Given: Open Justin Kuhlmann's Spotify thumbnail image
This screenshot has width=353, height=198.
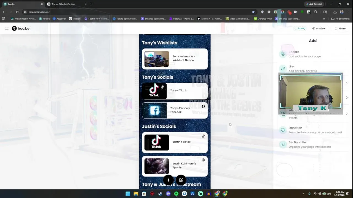Looking at the screenshot, I should pos(157,166).
